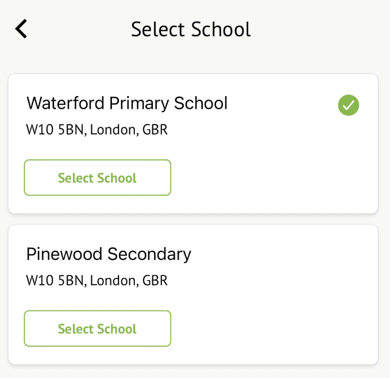Tap header bar right of the title
The height and width of the screenshot is (378, 390).
tap(322, 29)
